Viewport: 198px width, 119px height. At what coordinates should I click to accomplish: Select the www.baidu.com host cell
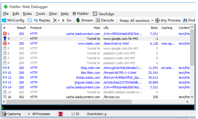tap(89, 43)
